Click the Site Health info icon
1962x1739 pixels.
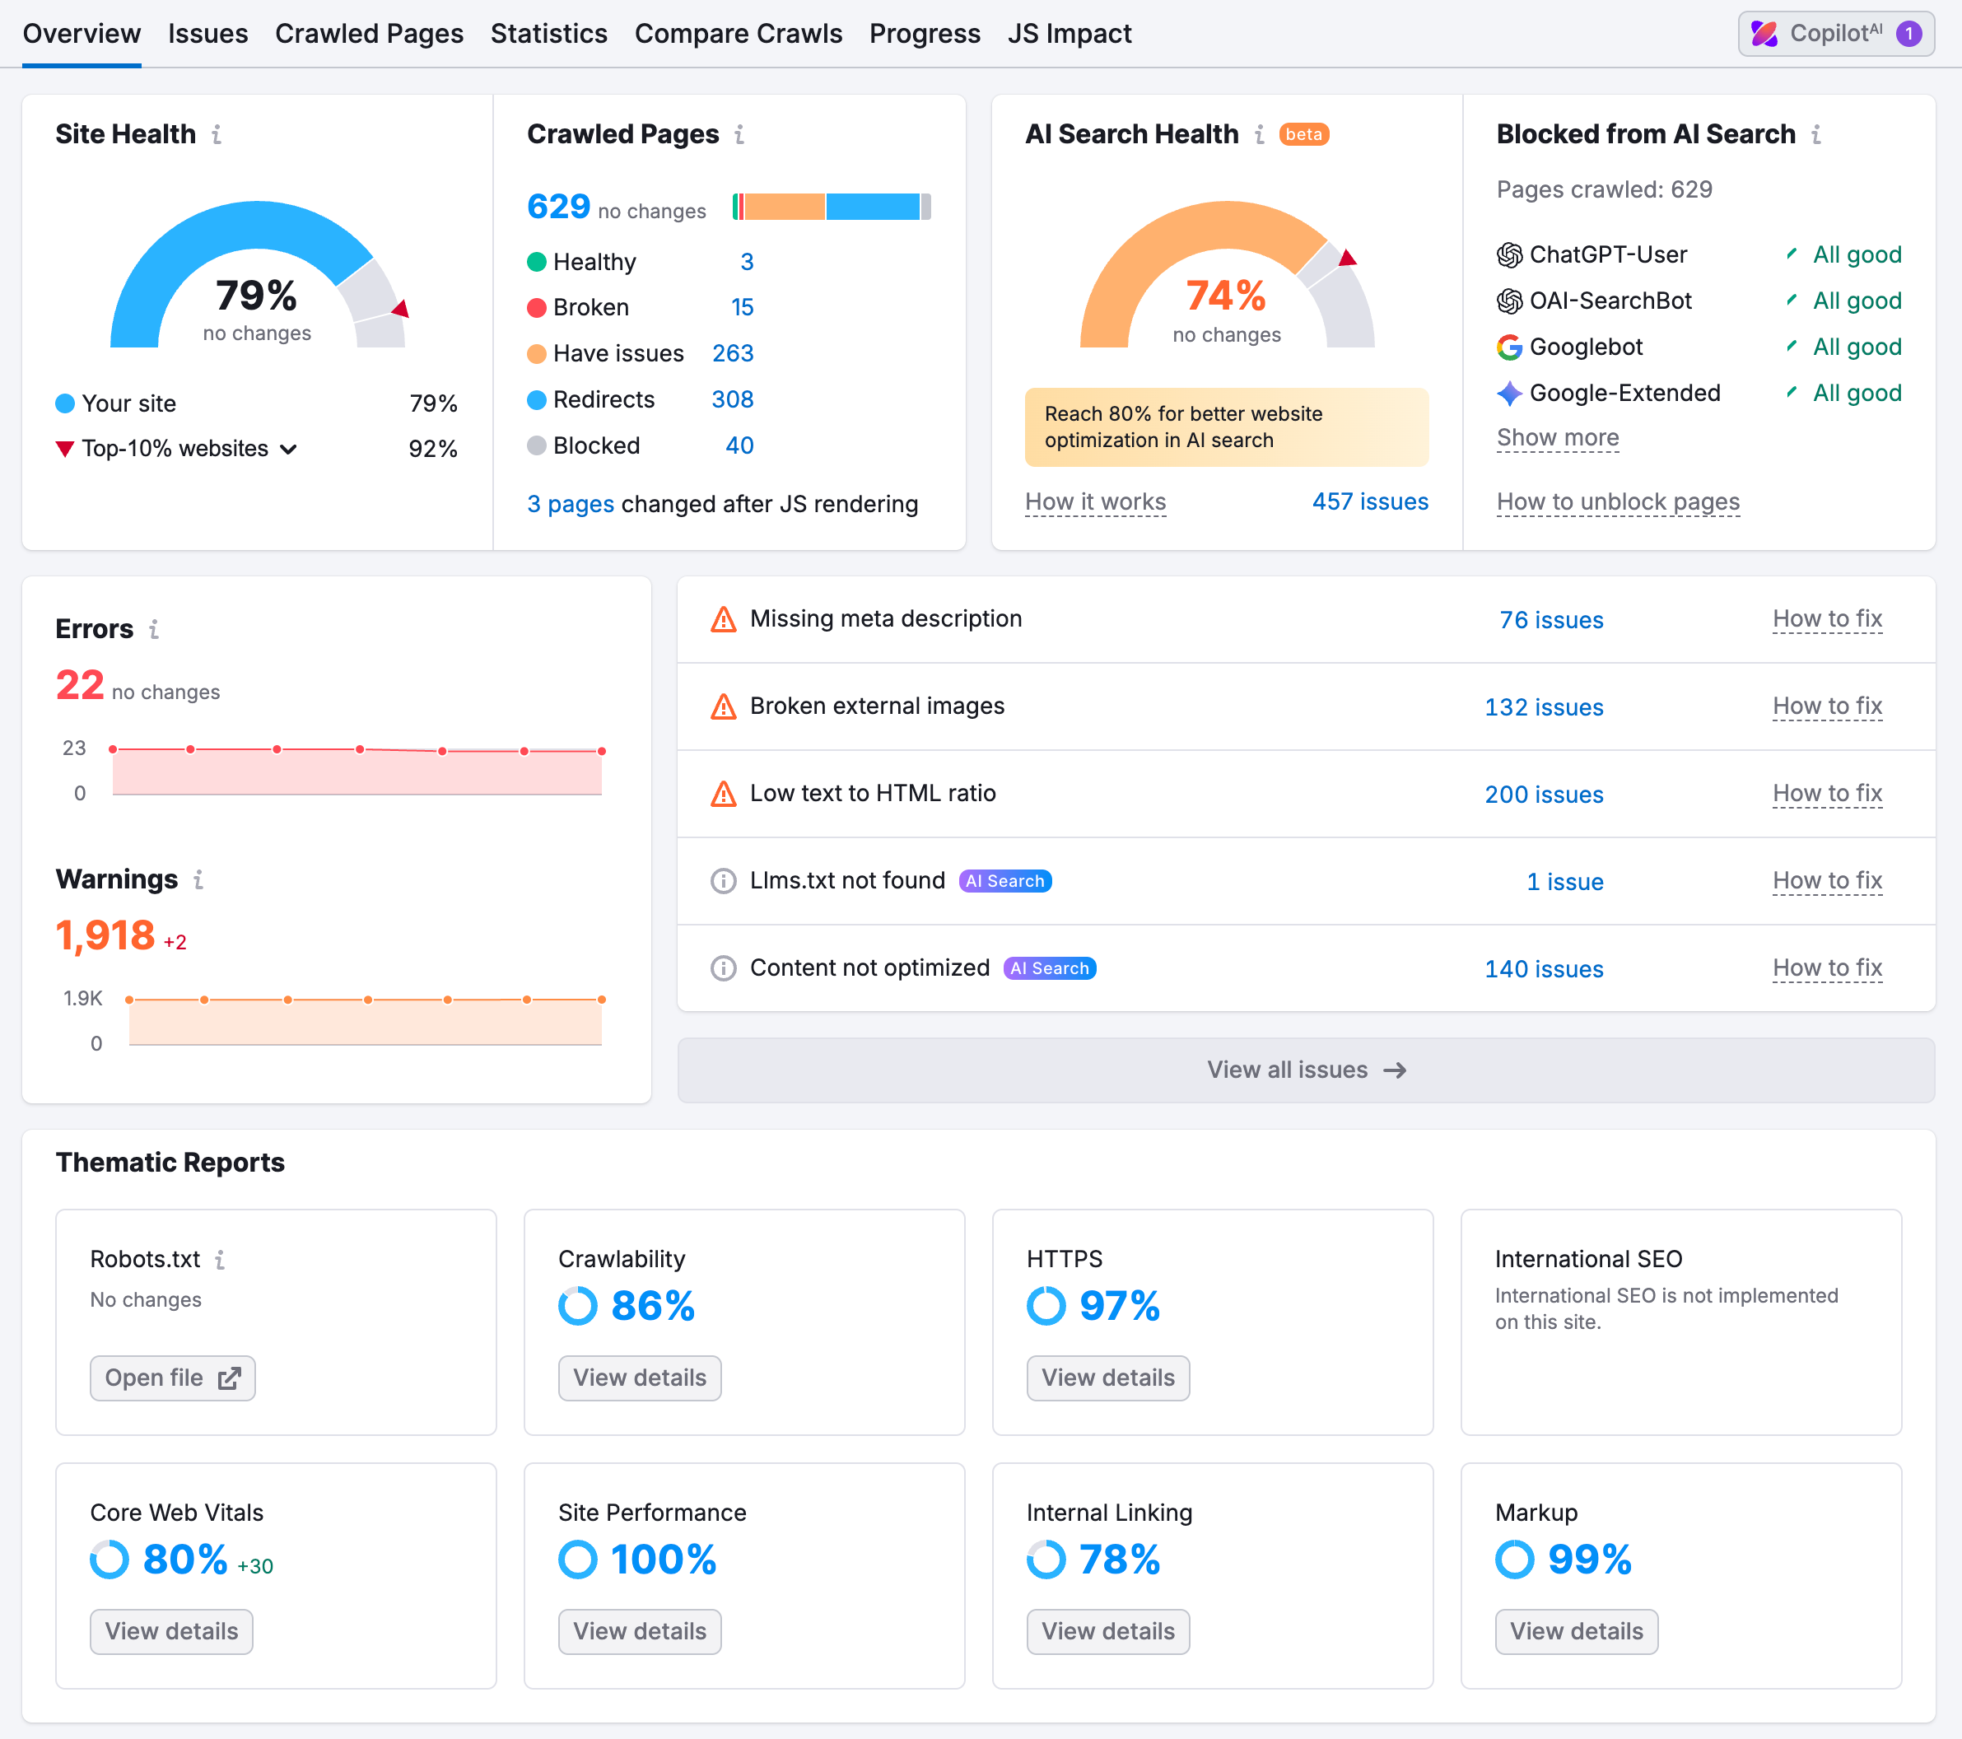pyautogui.click(x=217, y=134)
